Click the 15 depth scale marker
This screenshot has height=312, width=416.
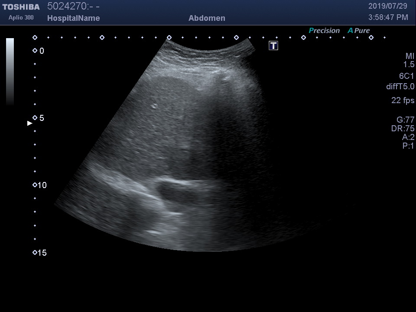click(40, 253)
